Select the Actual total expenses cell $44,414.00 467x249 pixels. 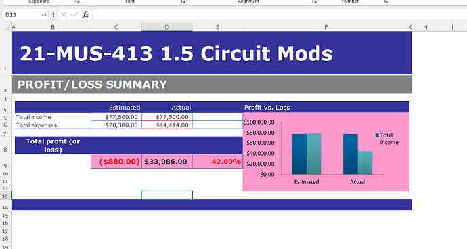pos(167,125)
